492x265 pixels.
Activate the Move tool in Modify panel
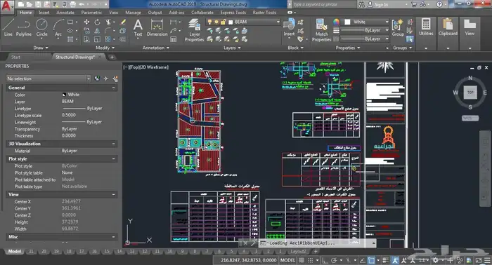[86, 22]
